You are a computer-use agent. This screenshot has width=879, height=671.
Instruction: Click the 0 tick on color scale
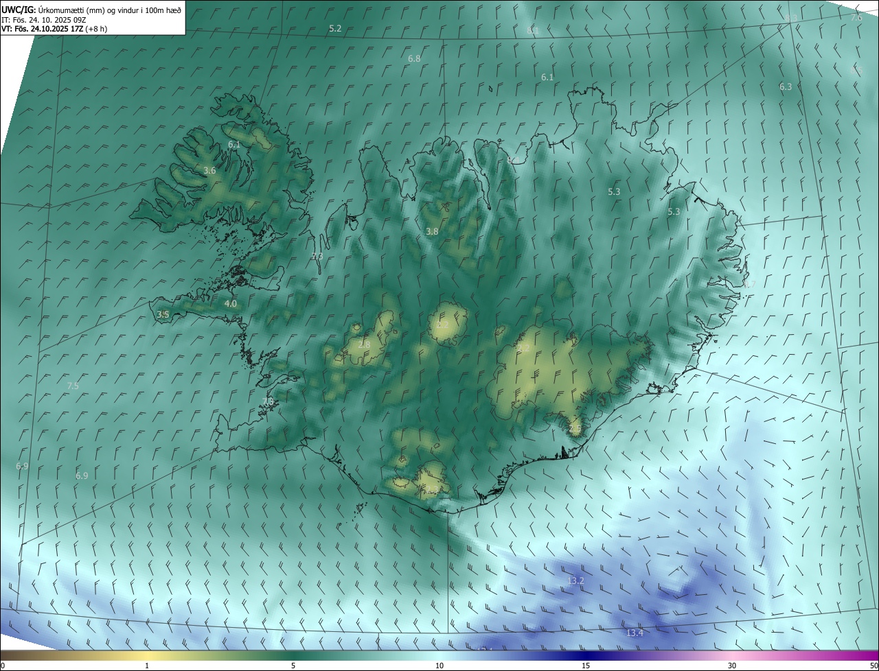coord(3,666)
